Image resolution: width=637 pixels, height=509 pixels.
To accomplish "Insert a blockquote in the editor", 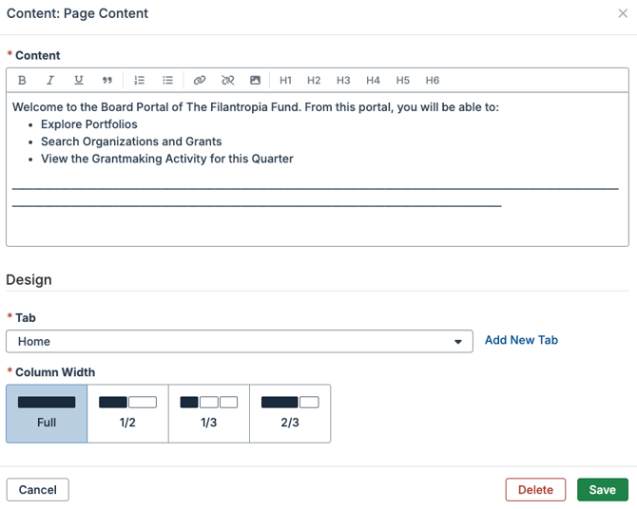I will 107,81.
